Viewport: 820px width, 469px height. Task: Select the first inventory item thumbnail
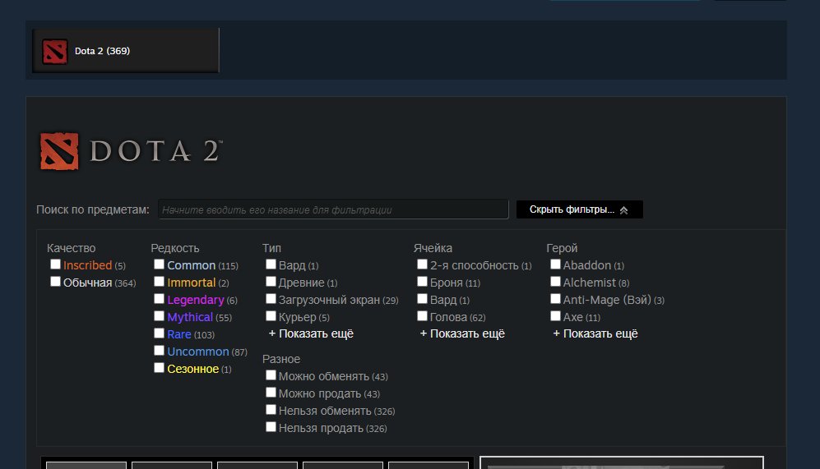click(86, 465)
